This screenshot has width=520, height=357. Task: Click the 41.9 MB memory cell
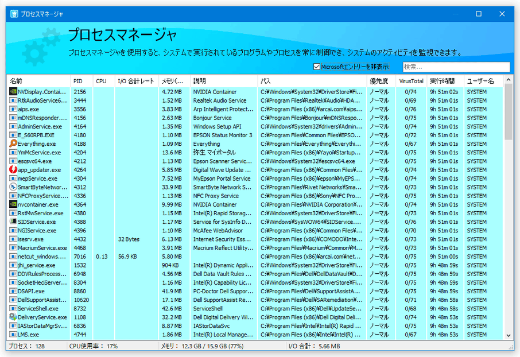pos(172,291)
